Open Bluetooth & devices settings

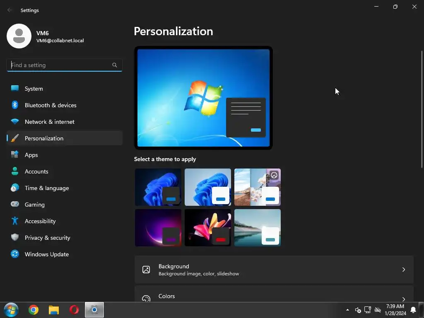click(65, 105)
